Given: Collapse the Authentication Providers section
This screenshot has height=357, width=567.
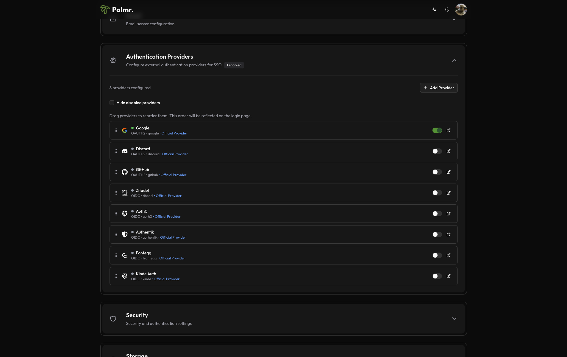Looking at the screenshot, I should tap(454, 60).
